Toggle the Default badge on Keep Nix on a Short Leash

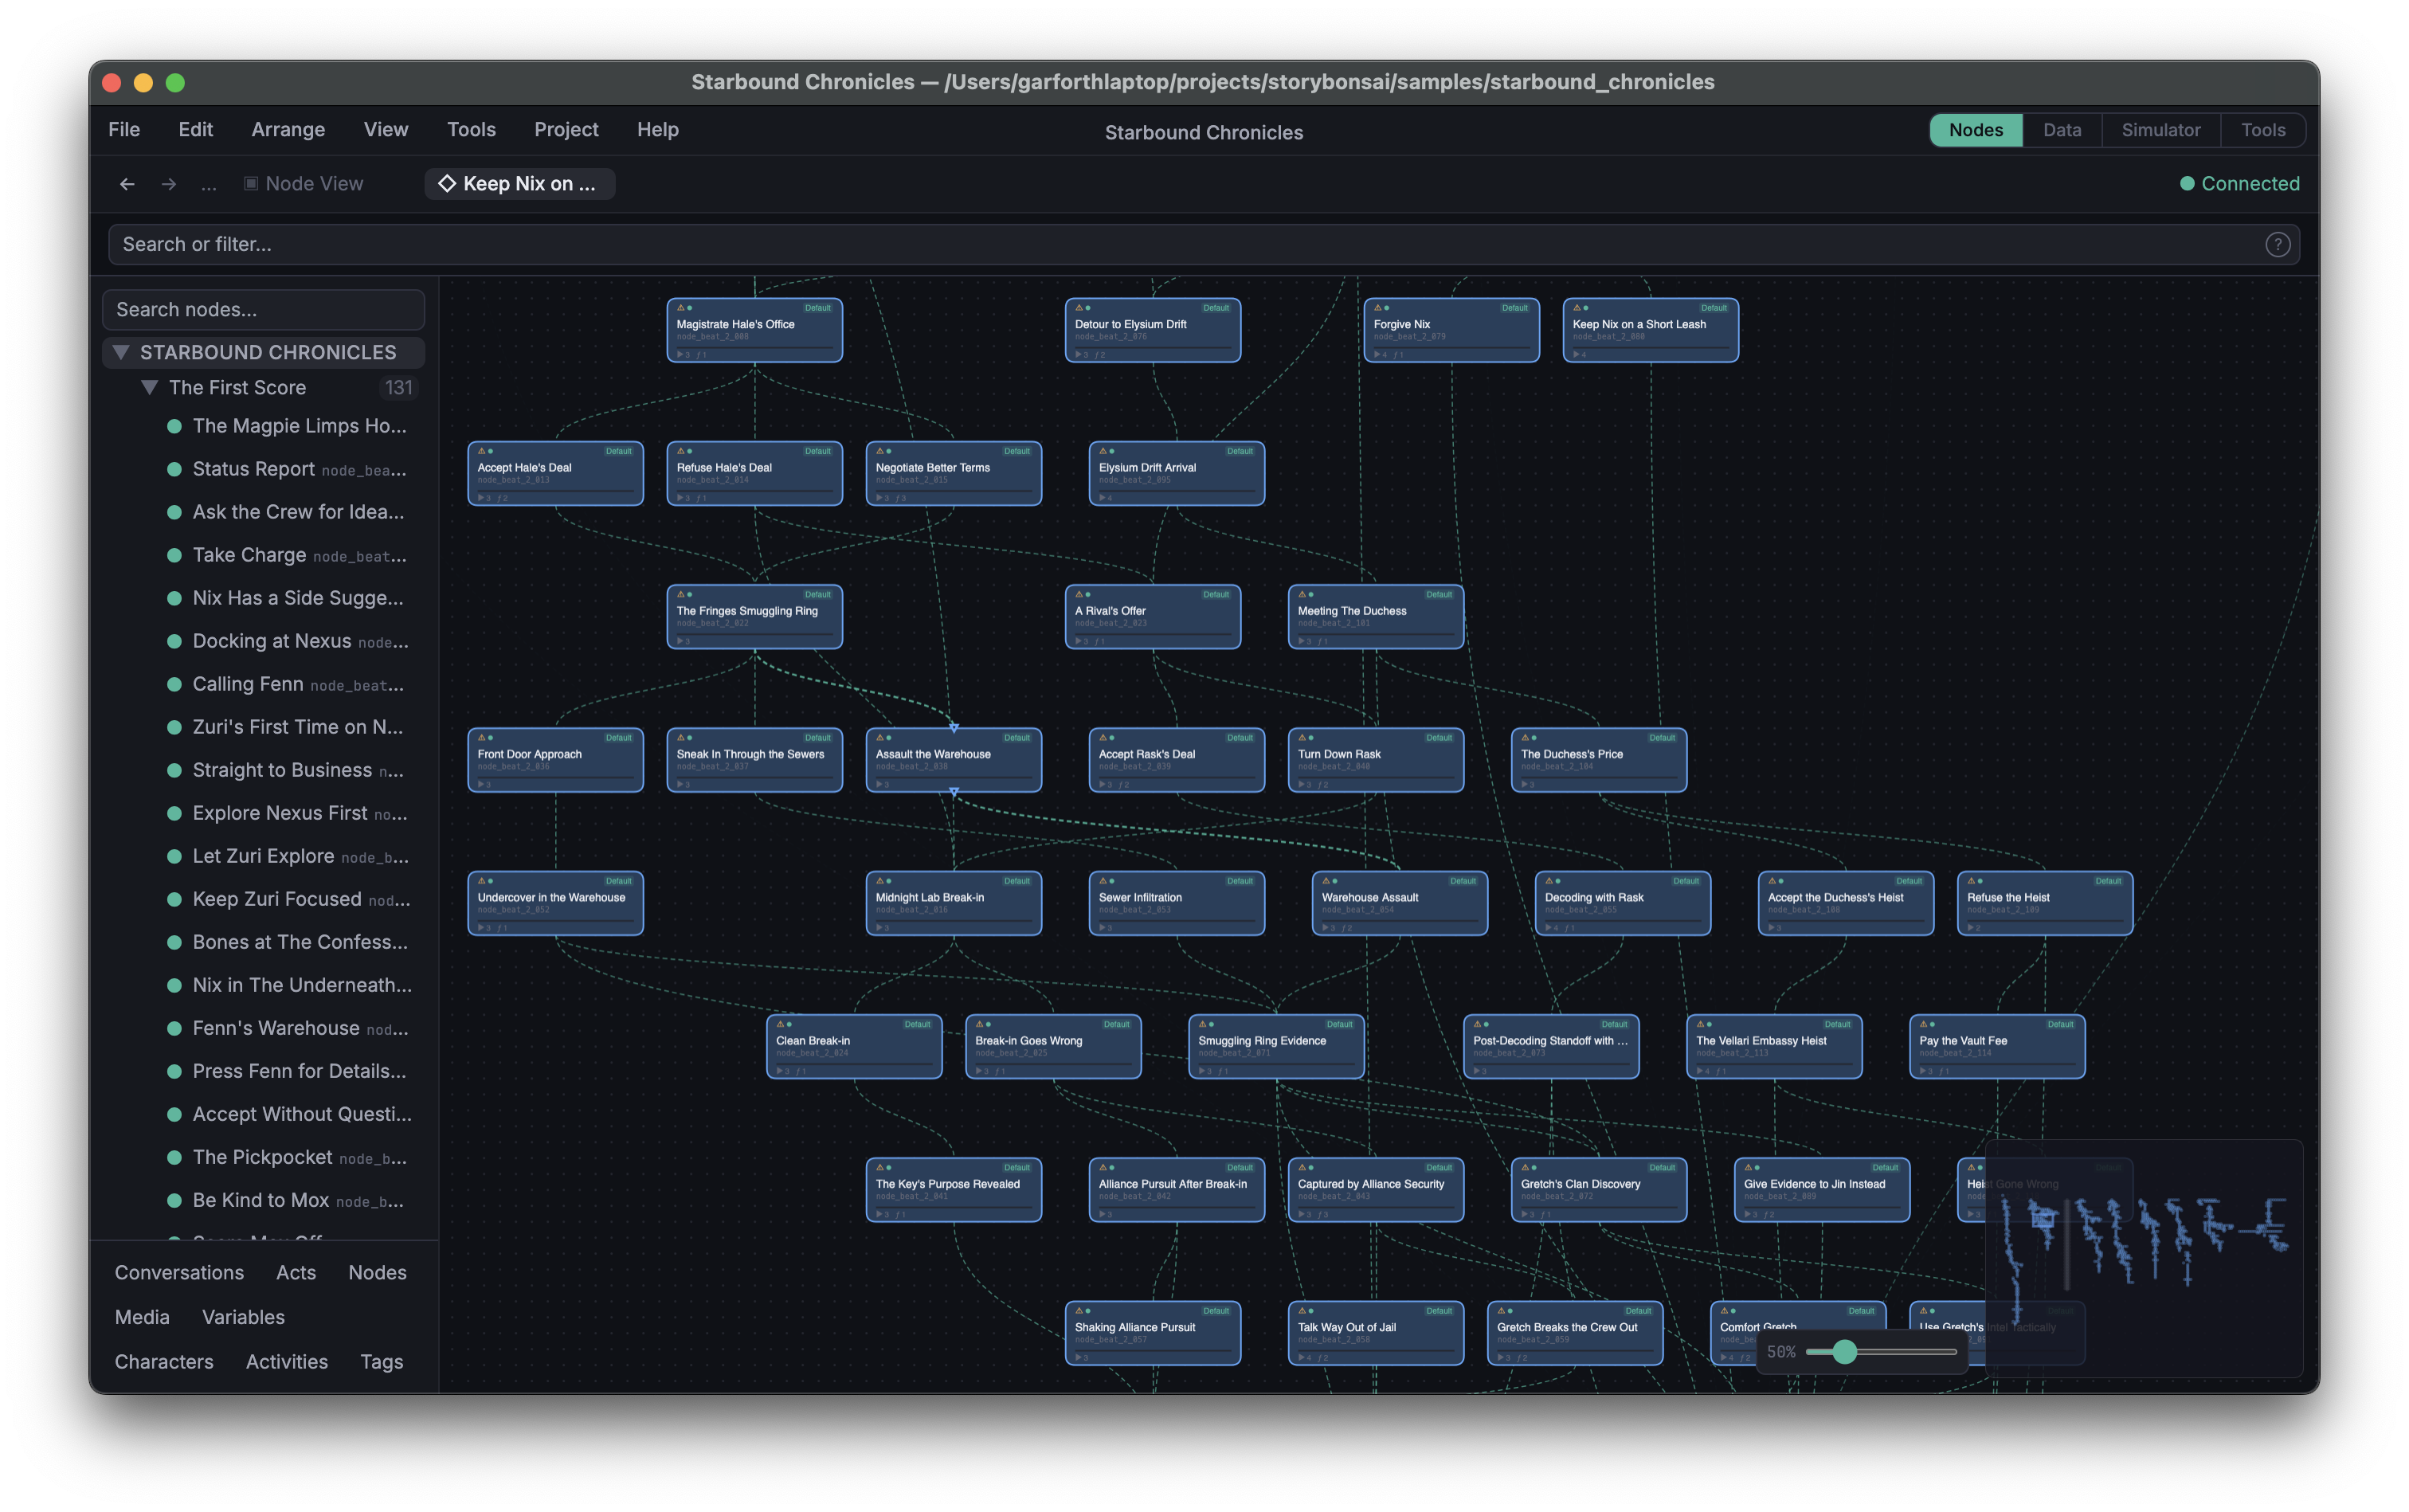pos(1713,308)
